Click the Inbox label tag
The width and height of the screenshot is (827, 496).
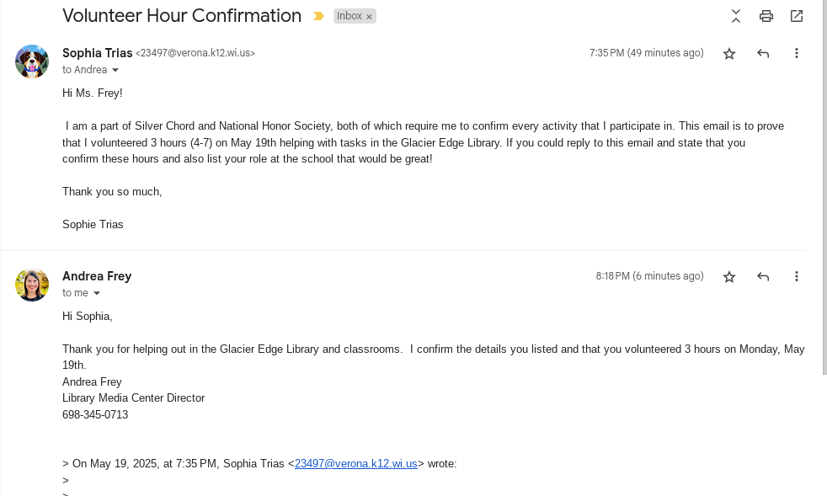pos(349,16)
